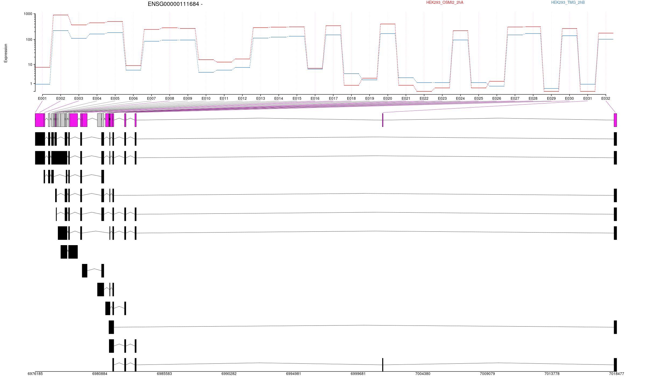The height and width of the screenshot is (379, 646).
Task: Click exon bin label E003
Action: click(x=79, y=98)
